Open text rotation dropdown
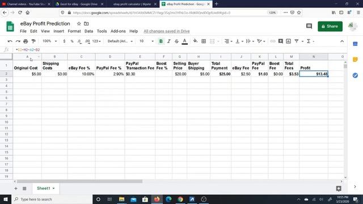The height and width of the screenshot is (204, 363). (261, 41)
